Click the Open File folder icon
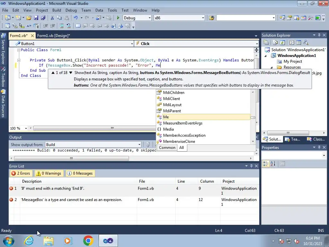Image resolution: width=329 pixels, height=247 pixels. coord(29,18)
